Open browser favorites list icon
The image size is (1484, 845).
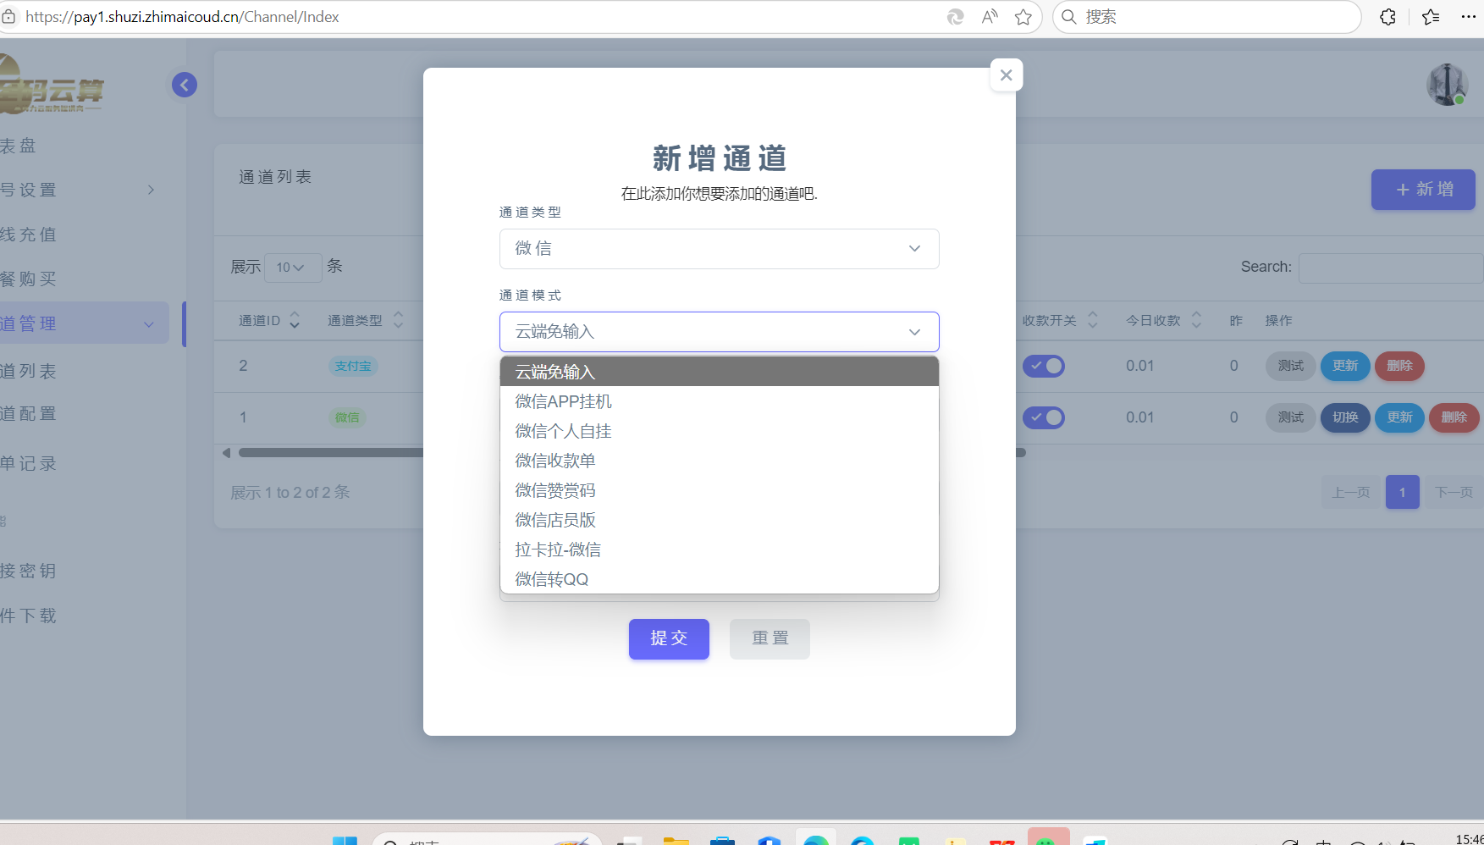pyautogui.click(x=1431, y=17)
